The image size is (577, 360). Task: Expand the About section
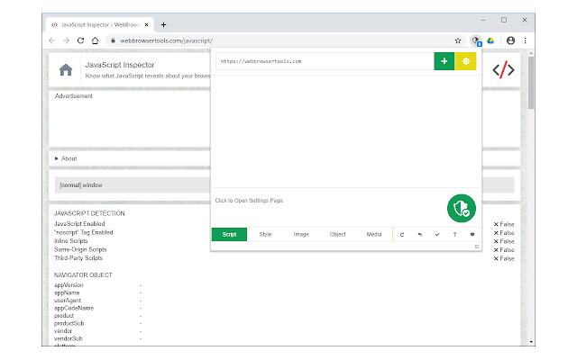pos(69,158)
